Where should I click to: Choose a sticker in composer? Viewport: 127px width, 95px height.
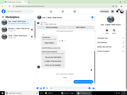(44, 88)
